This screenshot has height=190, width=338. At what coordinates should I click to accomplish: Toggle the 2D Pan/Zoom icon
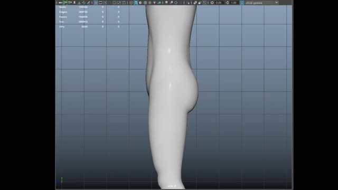[84, 3]
